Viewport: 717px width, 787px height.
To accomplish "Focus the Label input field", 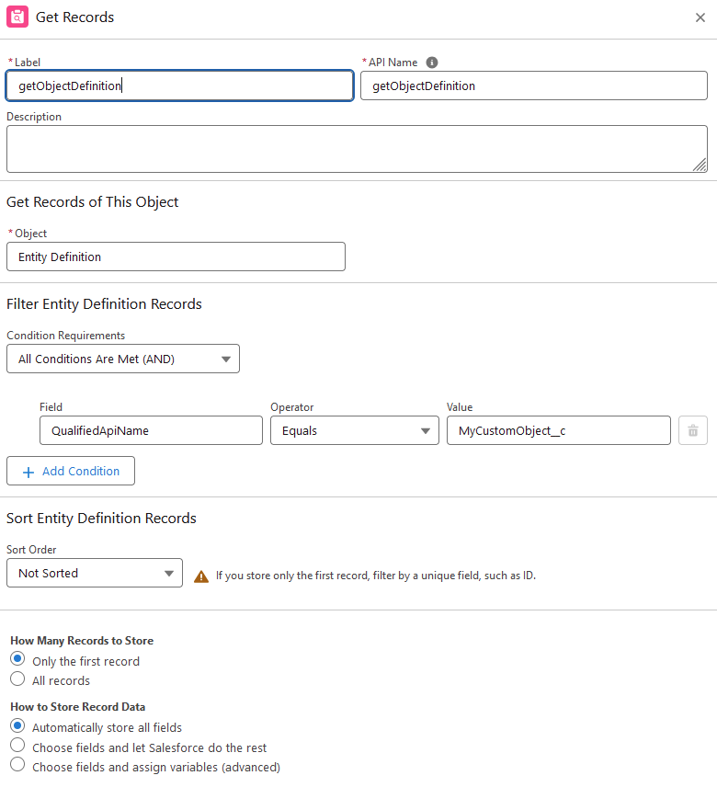I will pos(179,86).
